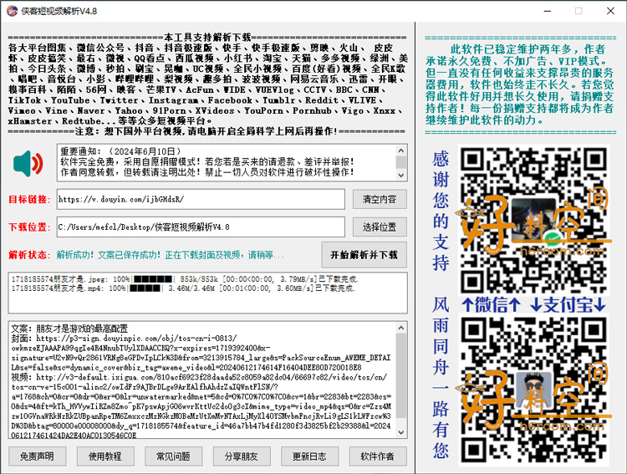This screenshot has height=474, width=627.
Task: View the 更新日志 changelog
Action: [x=309, y=456]
